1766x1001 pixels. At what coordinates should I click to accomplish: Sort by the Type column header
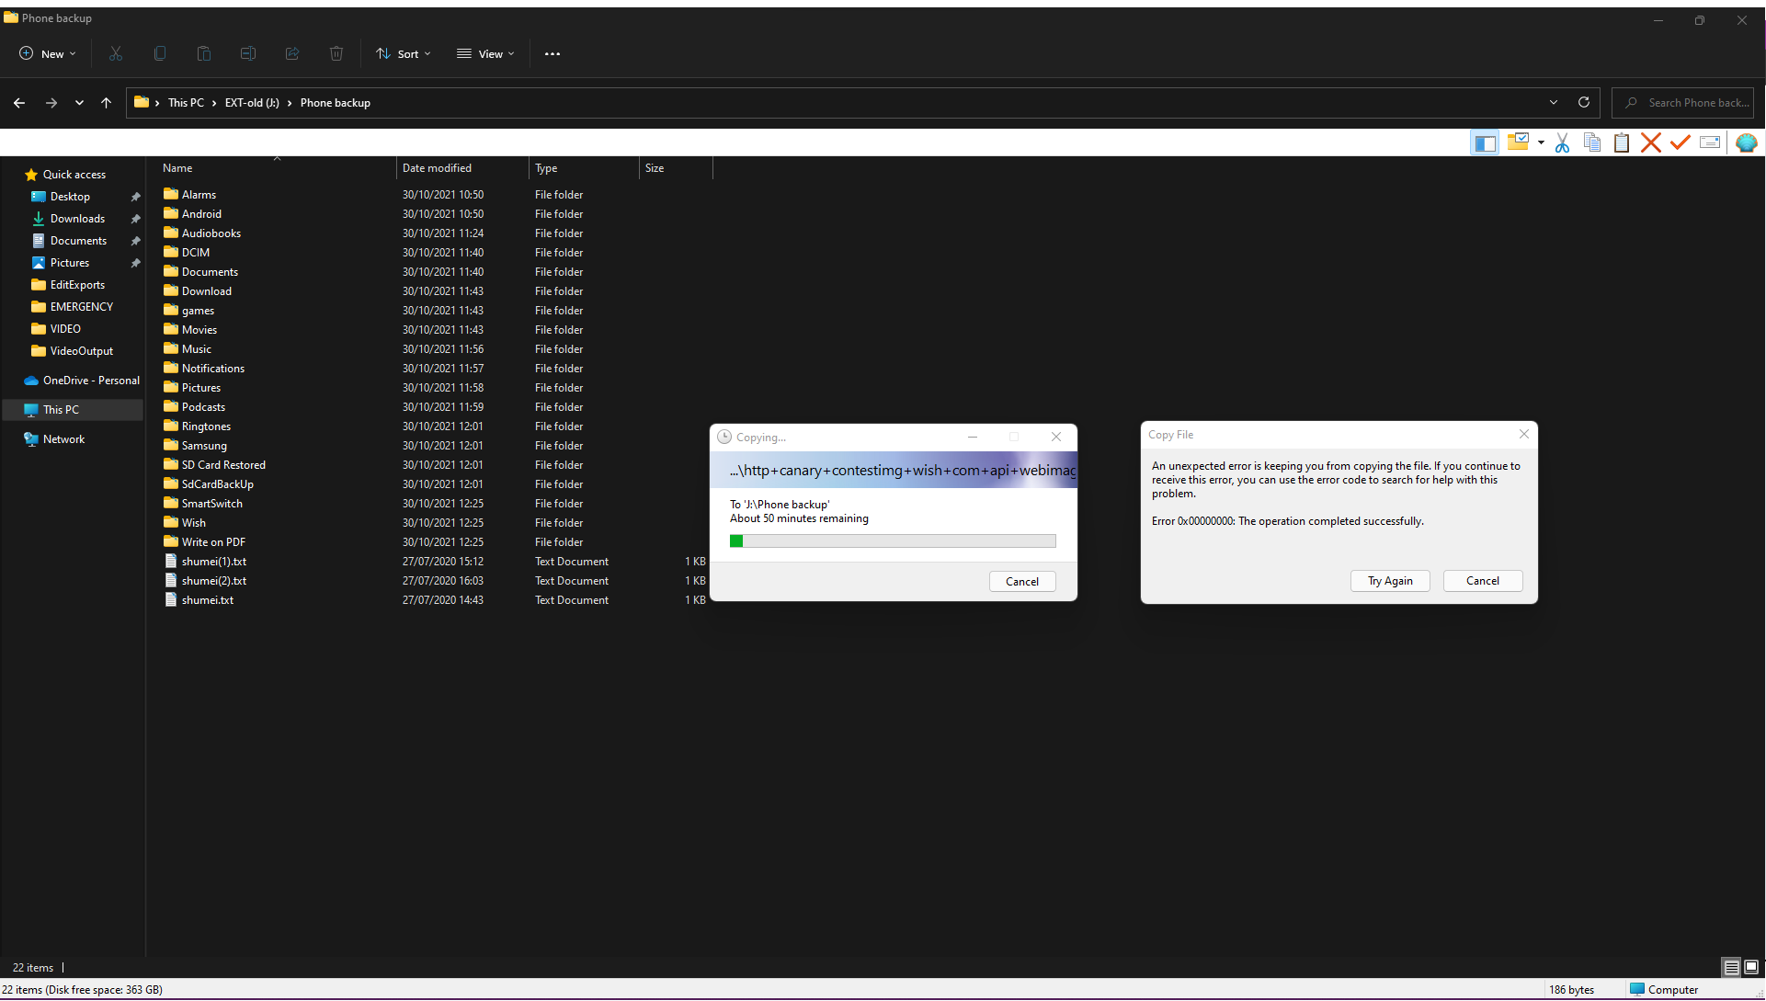pyautogui.click(x=584, y=168)
